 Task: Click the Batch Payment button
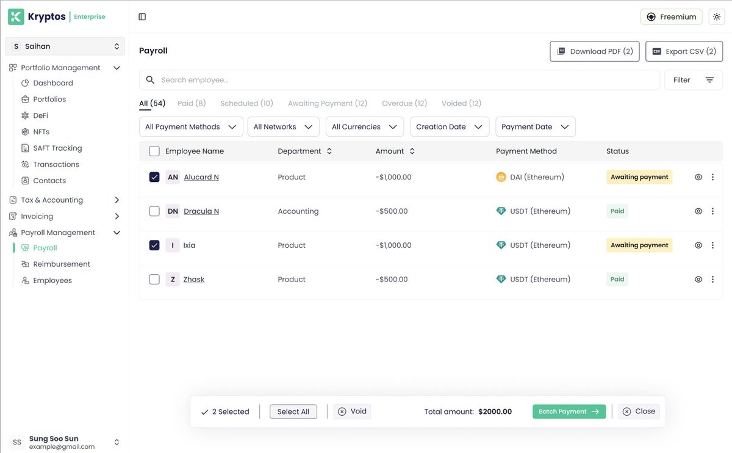569,411
